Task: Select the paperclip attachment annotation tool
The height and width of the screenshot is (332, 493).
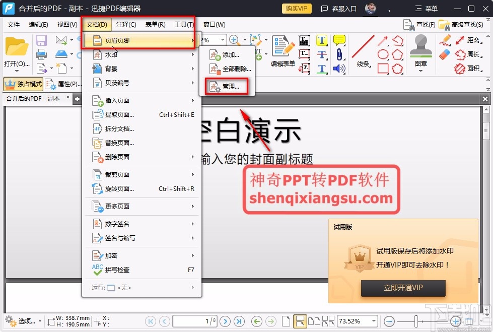Action: pyautogui.click(x=339, y=54)
